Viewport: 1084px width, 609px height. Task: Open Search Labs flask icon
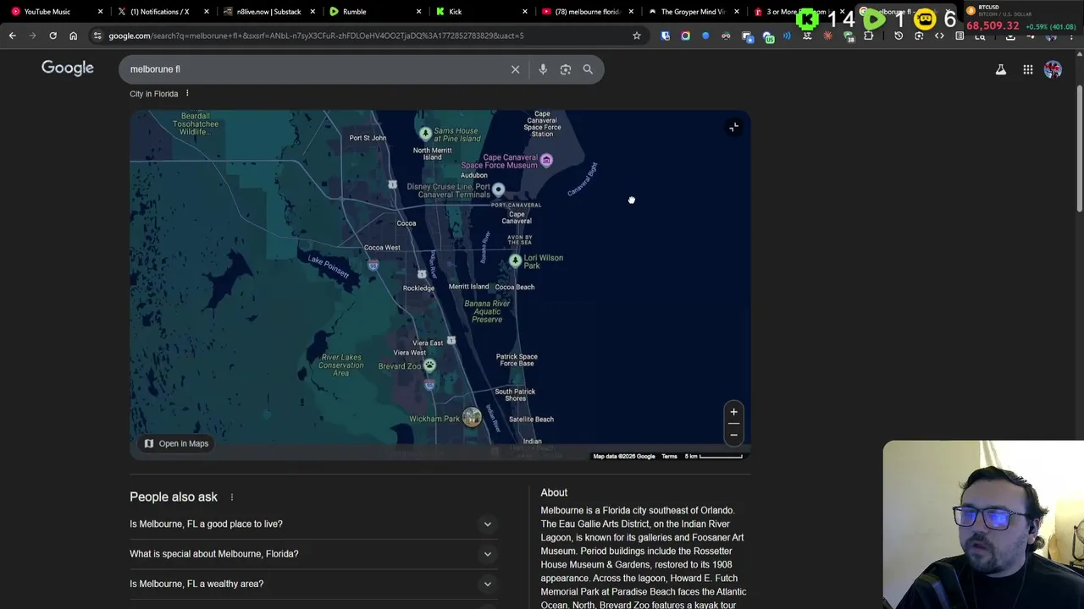click(1001, 70)
